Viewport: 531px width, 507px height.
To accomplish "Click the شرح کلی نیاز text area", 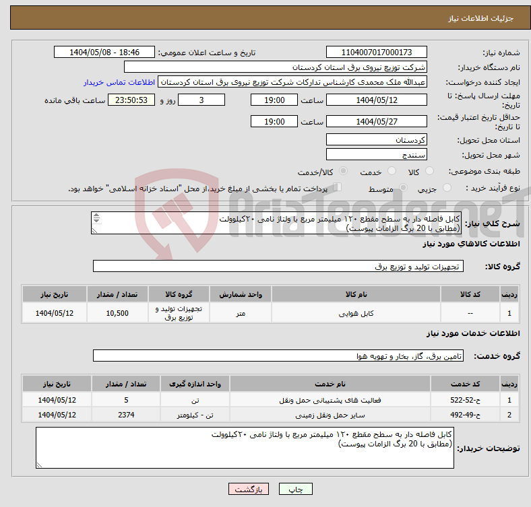I will click(276, 223).
